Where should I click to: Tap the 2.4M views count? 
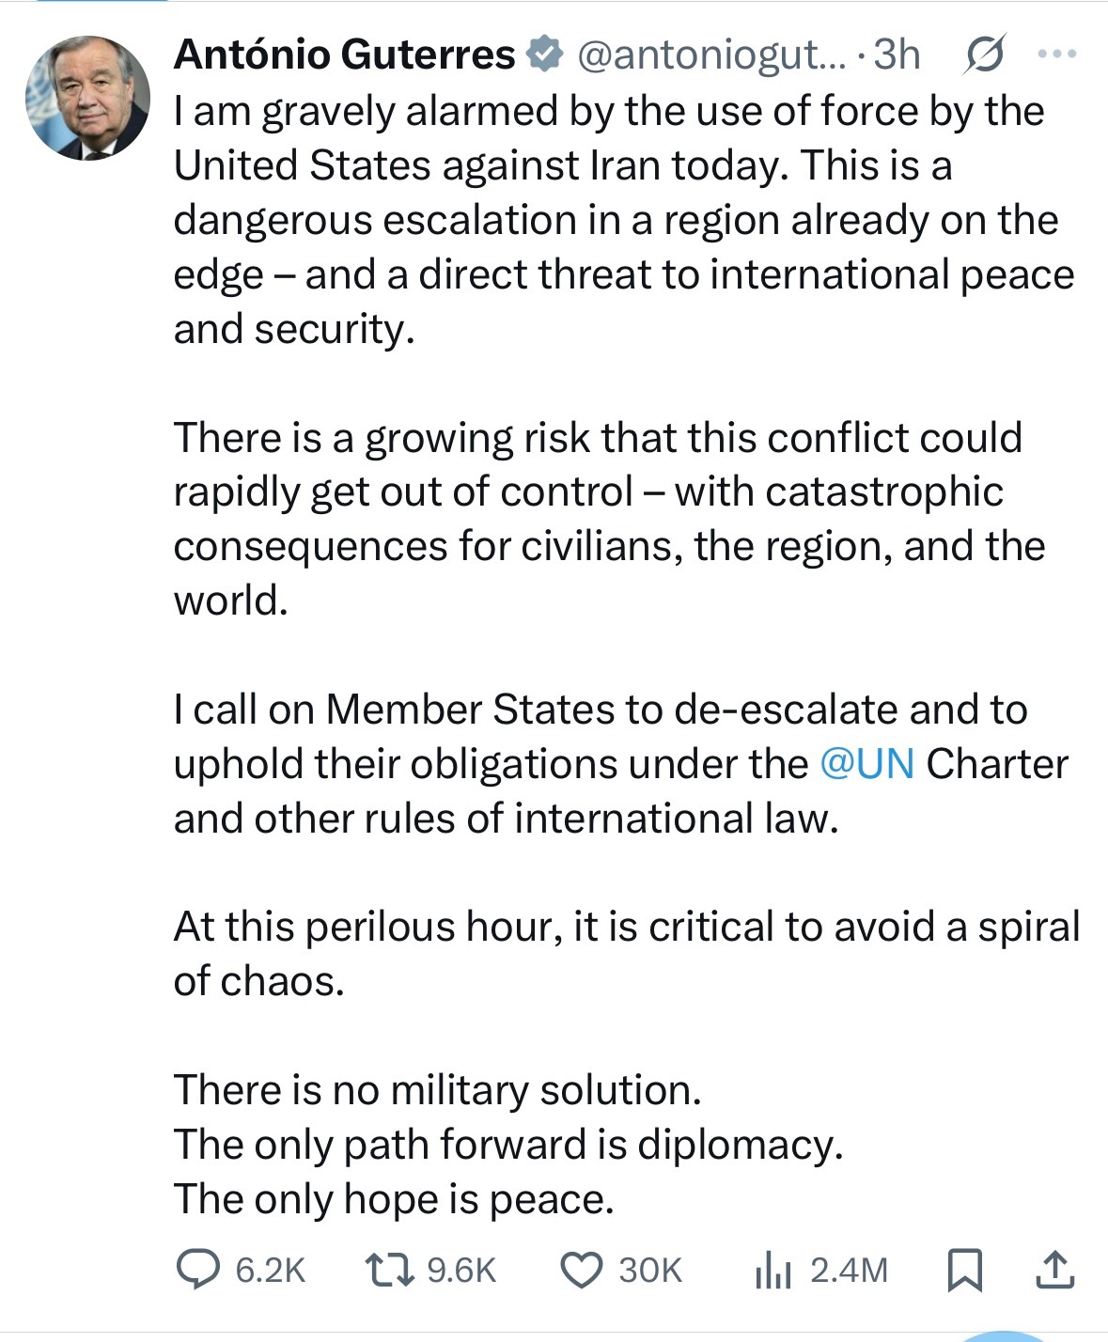click(849, 1270)
